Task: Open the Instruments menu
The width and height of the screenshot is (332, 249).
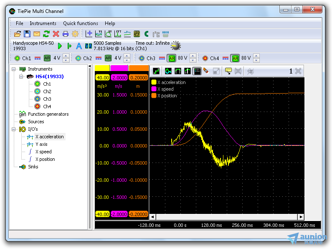Action: tap(43, 23)
